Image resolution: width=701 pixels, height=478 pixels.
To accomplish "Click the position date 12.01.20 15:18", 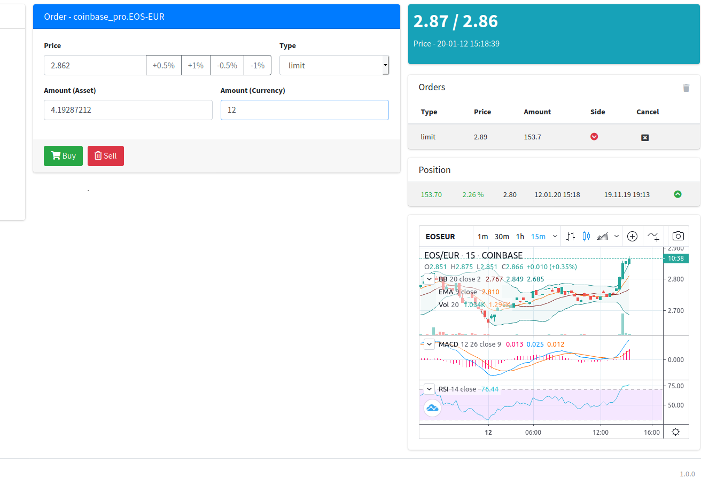I will click(x=557, y=194).
